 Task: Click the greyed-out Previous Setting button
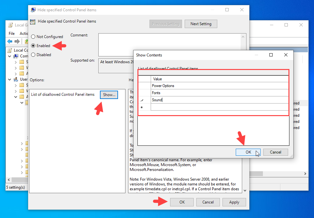166,24
